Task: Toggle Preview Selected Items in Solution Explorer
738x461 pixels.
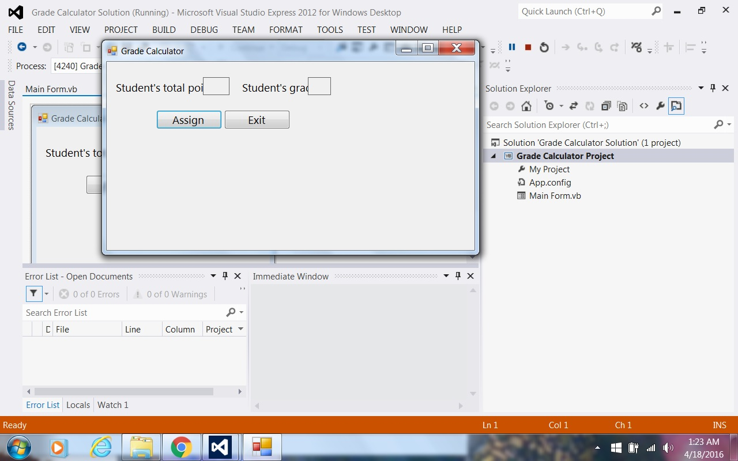Action: click(676, 106)
